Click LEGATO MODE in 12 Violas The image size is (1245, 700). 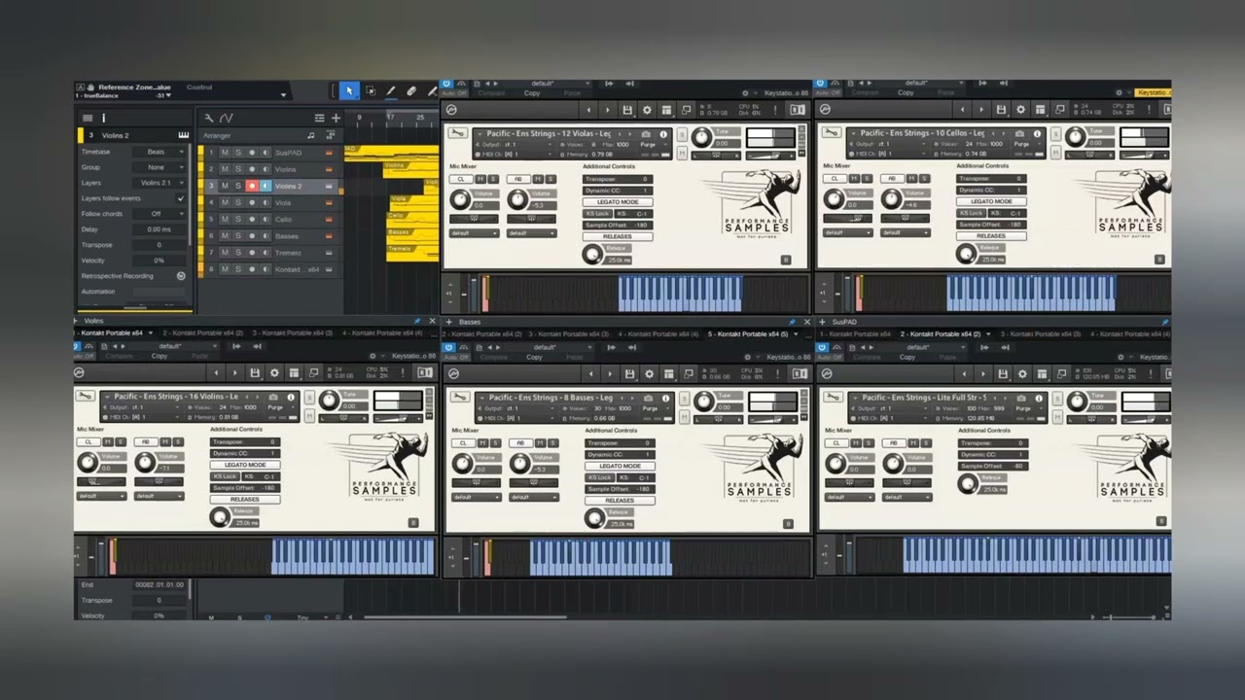[618, 201]
